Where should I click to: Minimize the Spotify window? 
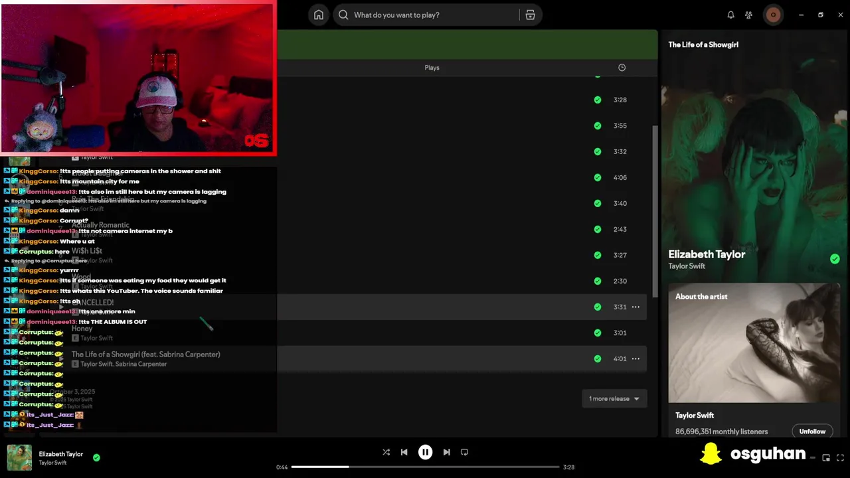click(x=802, y=15)
